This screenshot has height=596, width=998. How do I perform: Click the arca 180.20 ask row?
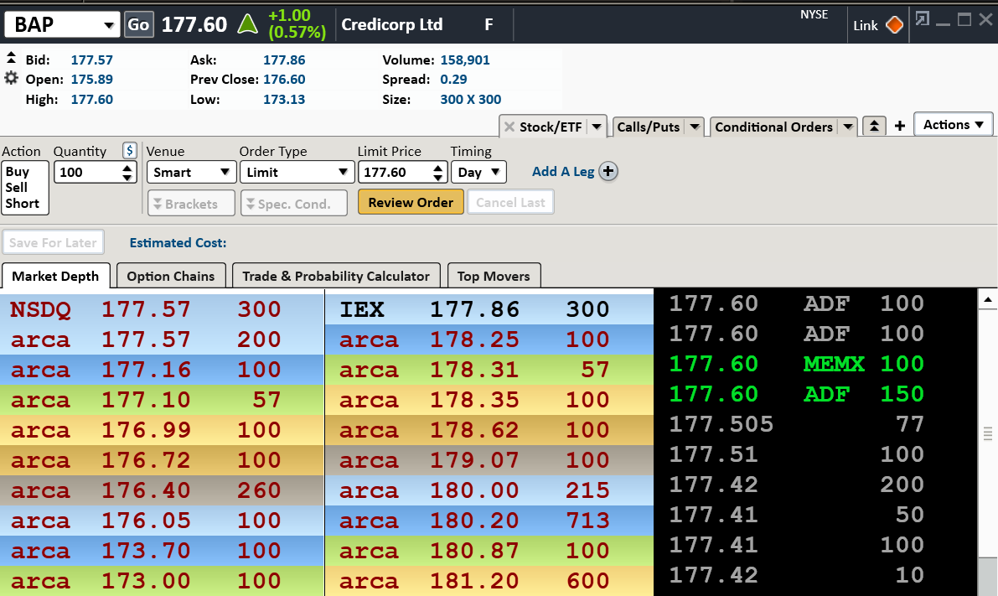[x=489, y=521]
